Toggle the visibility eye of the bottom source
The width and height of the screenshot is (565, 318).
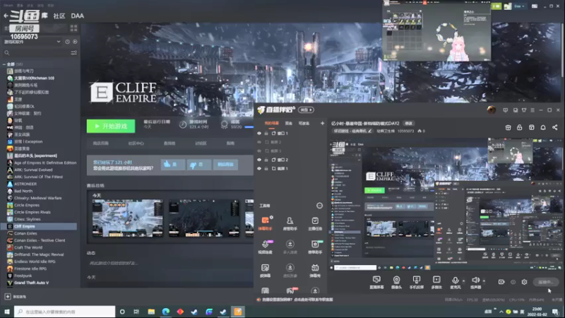tap(259, 169)
